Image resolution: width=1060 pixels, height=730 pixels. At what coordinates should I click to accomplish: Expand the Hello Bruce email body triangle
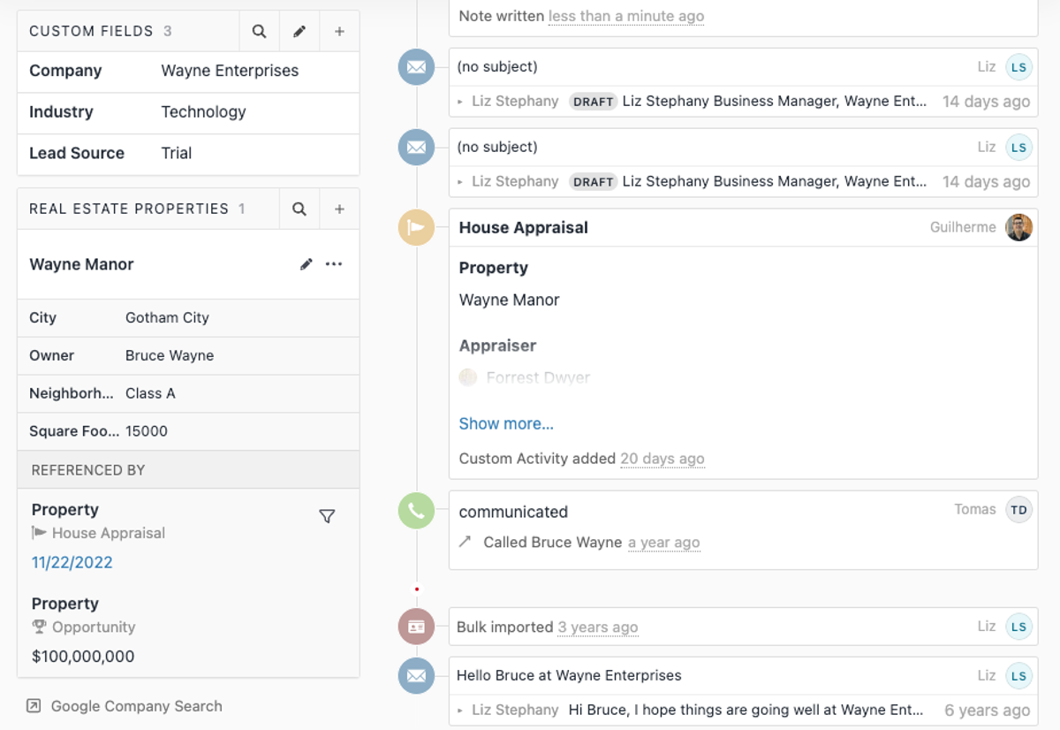460,710
